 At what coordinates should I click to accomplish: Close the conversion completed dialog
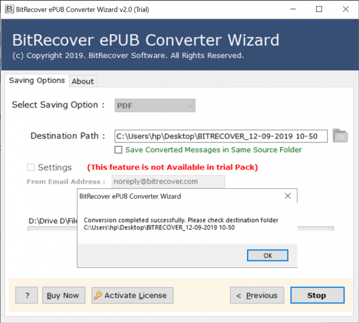pos(287,196)
